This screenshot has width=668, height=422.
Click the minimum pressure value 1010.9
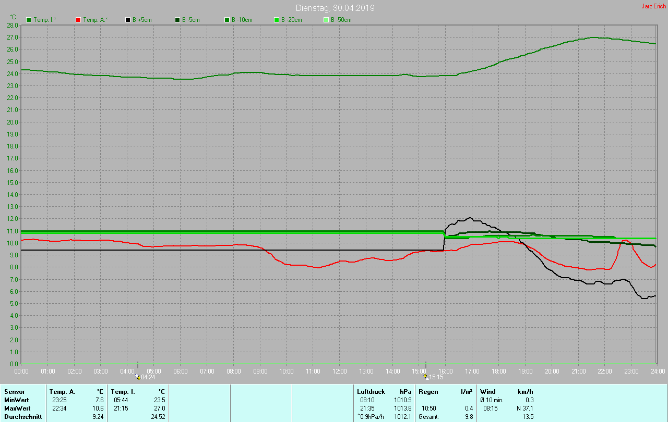click(x=402, y=400)
